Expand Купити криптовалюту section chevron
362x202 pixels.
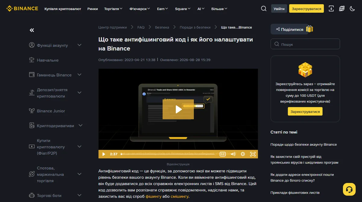(79, 147)
